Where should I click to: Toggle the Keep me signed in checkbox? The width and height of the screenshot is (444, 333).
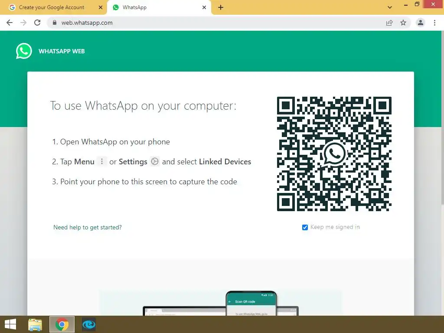(305, 227)
